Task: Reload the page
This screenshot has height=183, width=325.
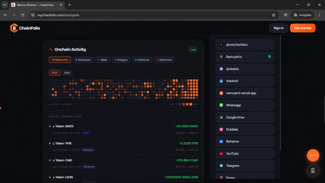Action: 23,15
